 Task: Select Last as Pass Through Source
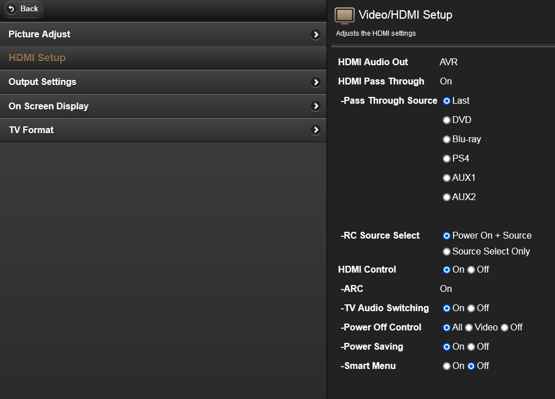click(x=447, y=101)
